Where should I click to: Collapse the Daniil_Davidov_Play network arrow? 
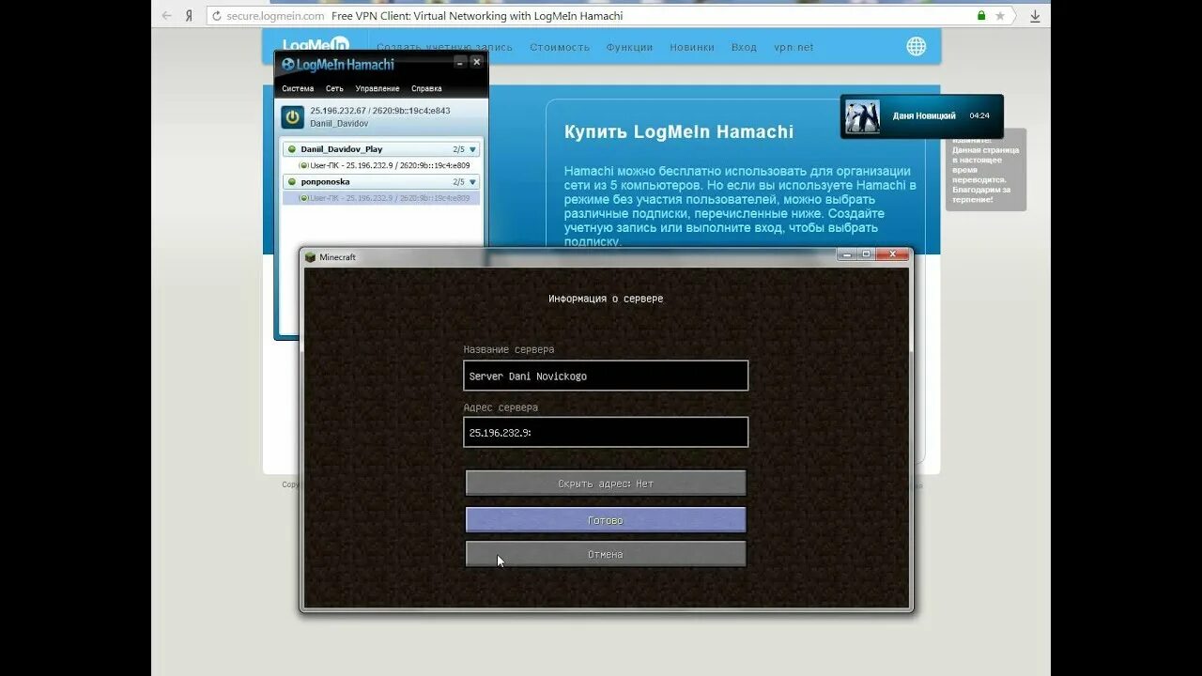tap(472, 149)
